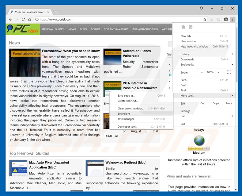Click the globe threat level icon
Image resolution: width=242 pixels, height=196 pixels.
[x=199, y=141]
